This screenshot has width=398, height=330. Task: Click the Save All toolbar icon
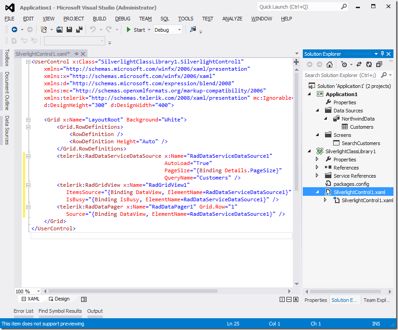pos(79,29)
